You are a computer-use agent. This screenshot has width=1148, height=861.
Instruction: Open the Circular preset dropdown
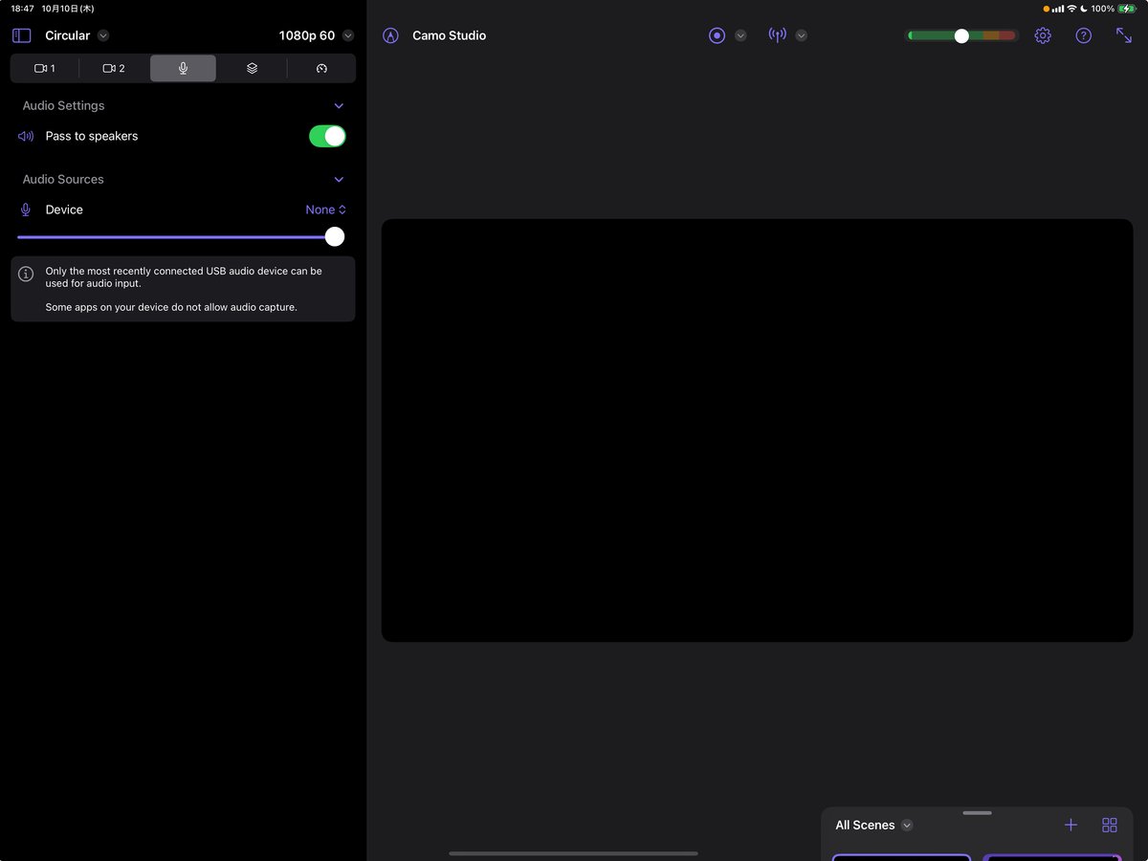click(x=77, y=35)
